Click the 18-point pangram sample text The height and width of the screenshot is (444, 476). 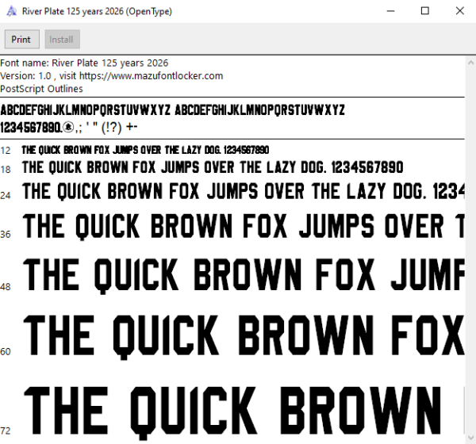point(213,167)
